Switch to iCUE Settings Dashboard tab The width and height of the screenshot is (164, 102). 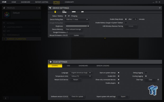pyautogui.click(x=83, y=66)
